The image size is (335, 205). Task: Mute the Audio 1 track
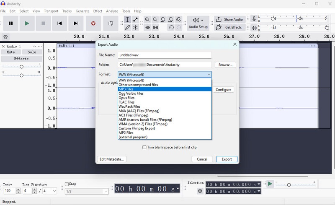(x=11, y=52)
